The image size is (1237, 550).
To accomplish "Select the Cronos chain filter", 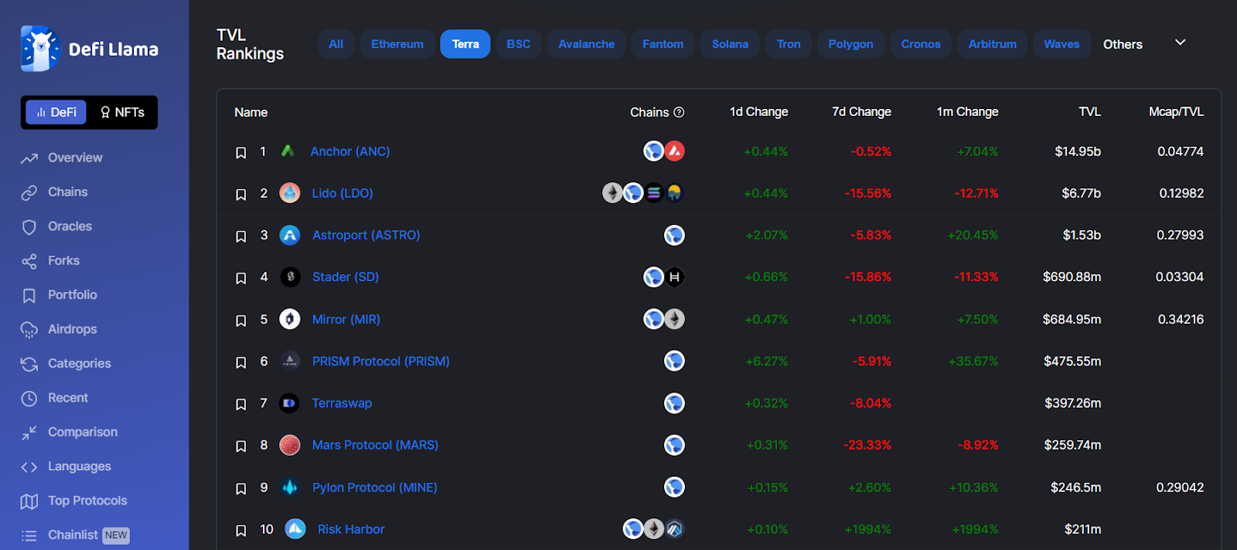I will [921, 44].
